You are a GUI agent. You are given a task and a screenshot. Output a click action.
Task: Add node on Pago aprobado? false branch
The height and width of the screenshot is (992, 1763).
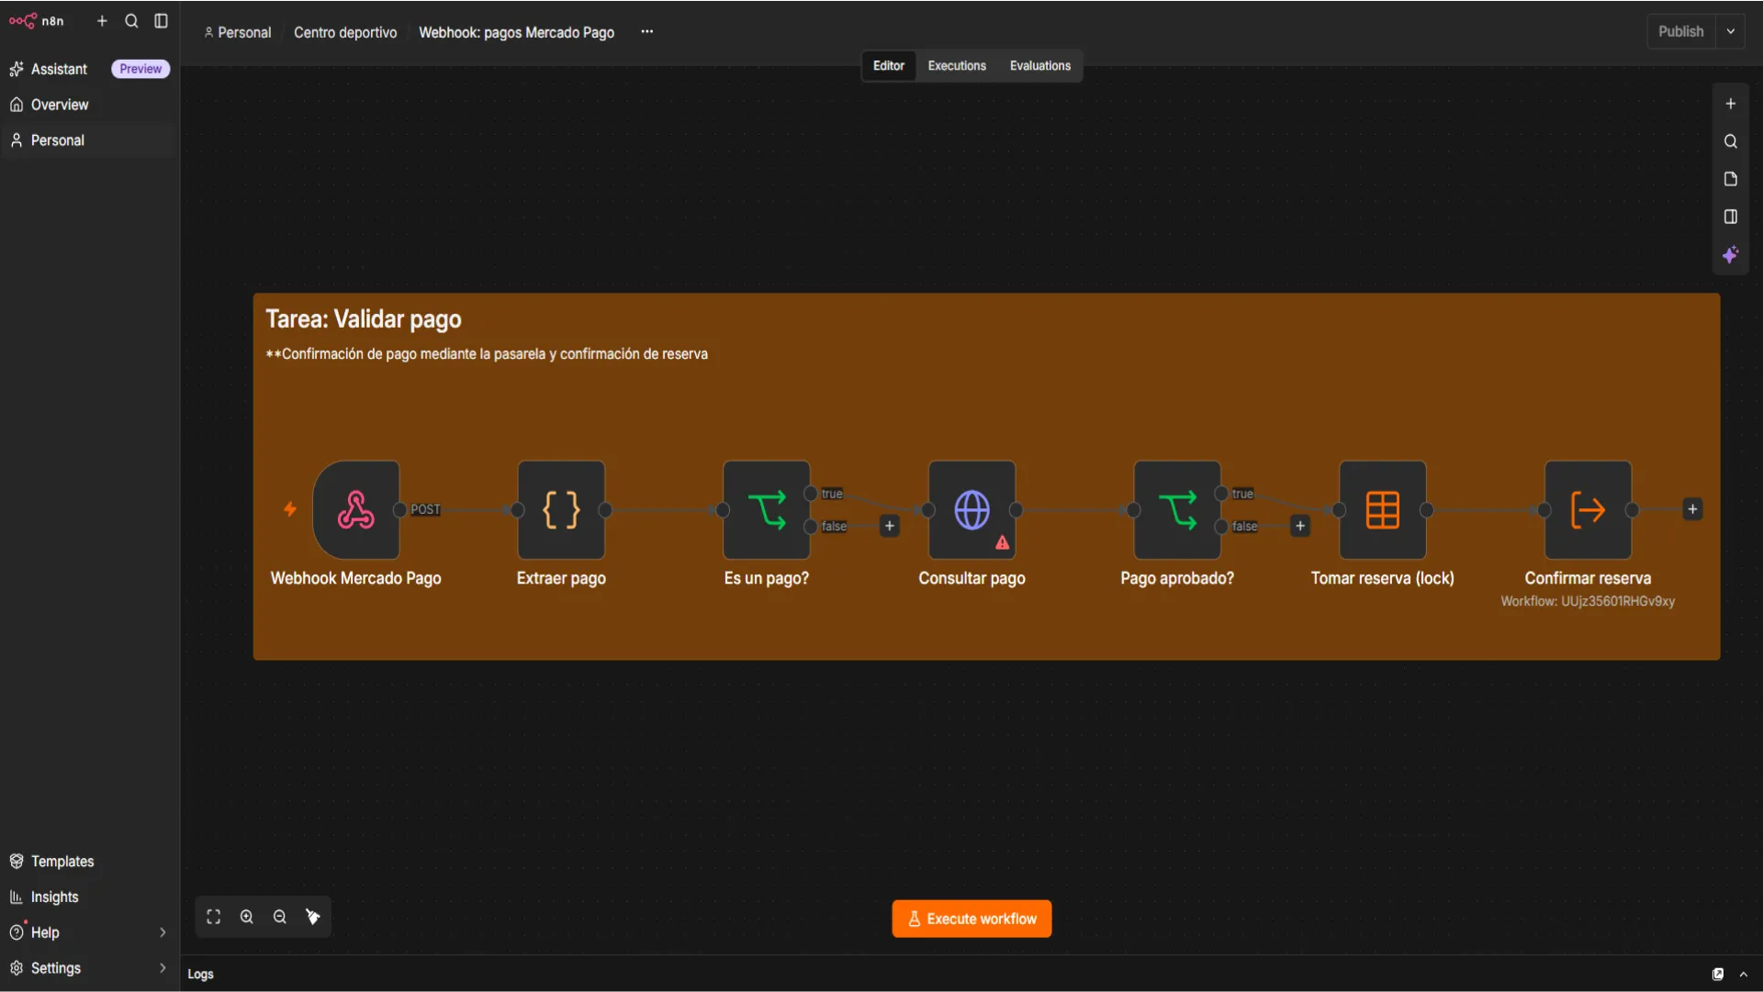[x=1300, y=526]
